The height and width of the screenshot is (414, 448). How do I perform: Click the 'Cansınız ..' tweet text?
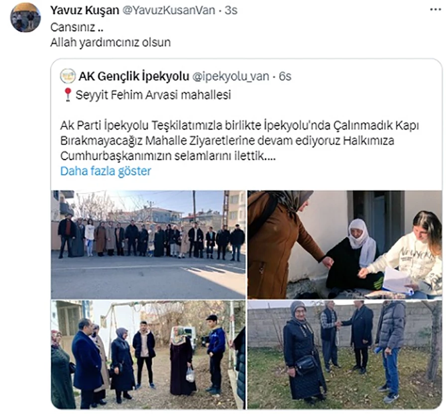click(x=77, y=27)
